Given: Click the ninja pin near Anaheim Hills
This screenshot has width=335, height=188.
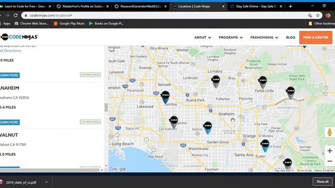Looking at the screenshot, I should click(x=291, y=93).
